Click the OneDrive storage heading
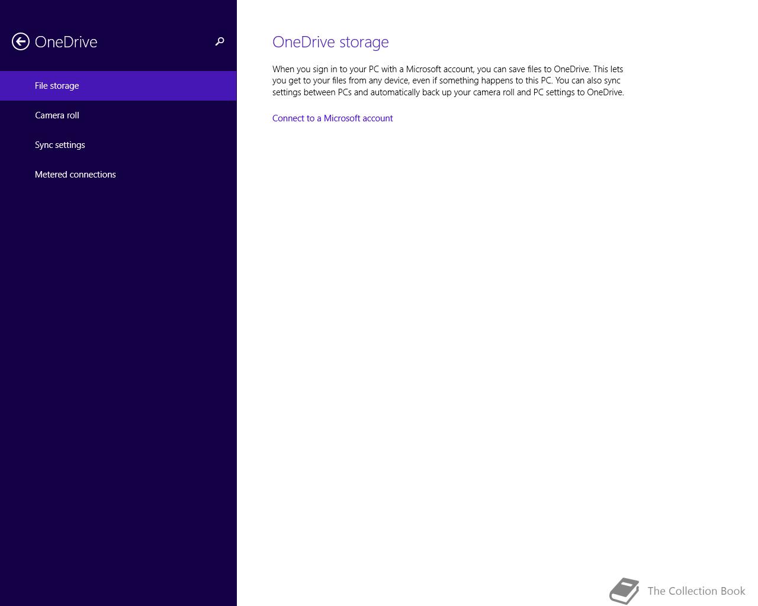This screenshot has height=606, width=758. 330,42
